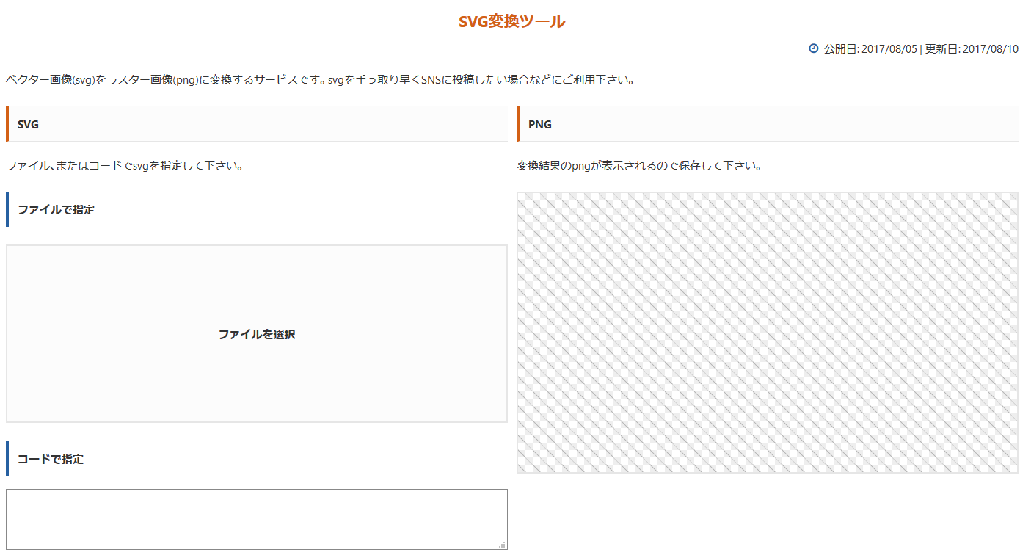
Task: Click the 公開日: 2017/08/05 date text
Action: pos(870,49)
